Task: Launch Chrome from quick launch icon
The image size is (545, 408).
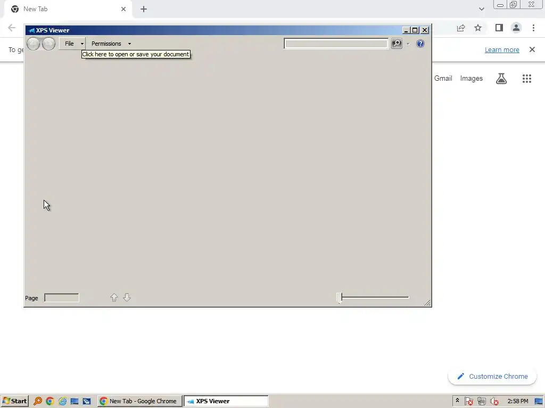Action: click(49, 401)
